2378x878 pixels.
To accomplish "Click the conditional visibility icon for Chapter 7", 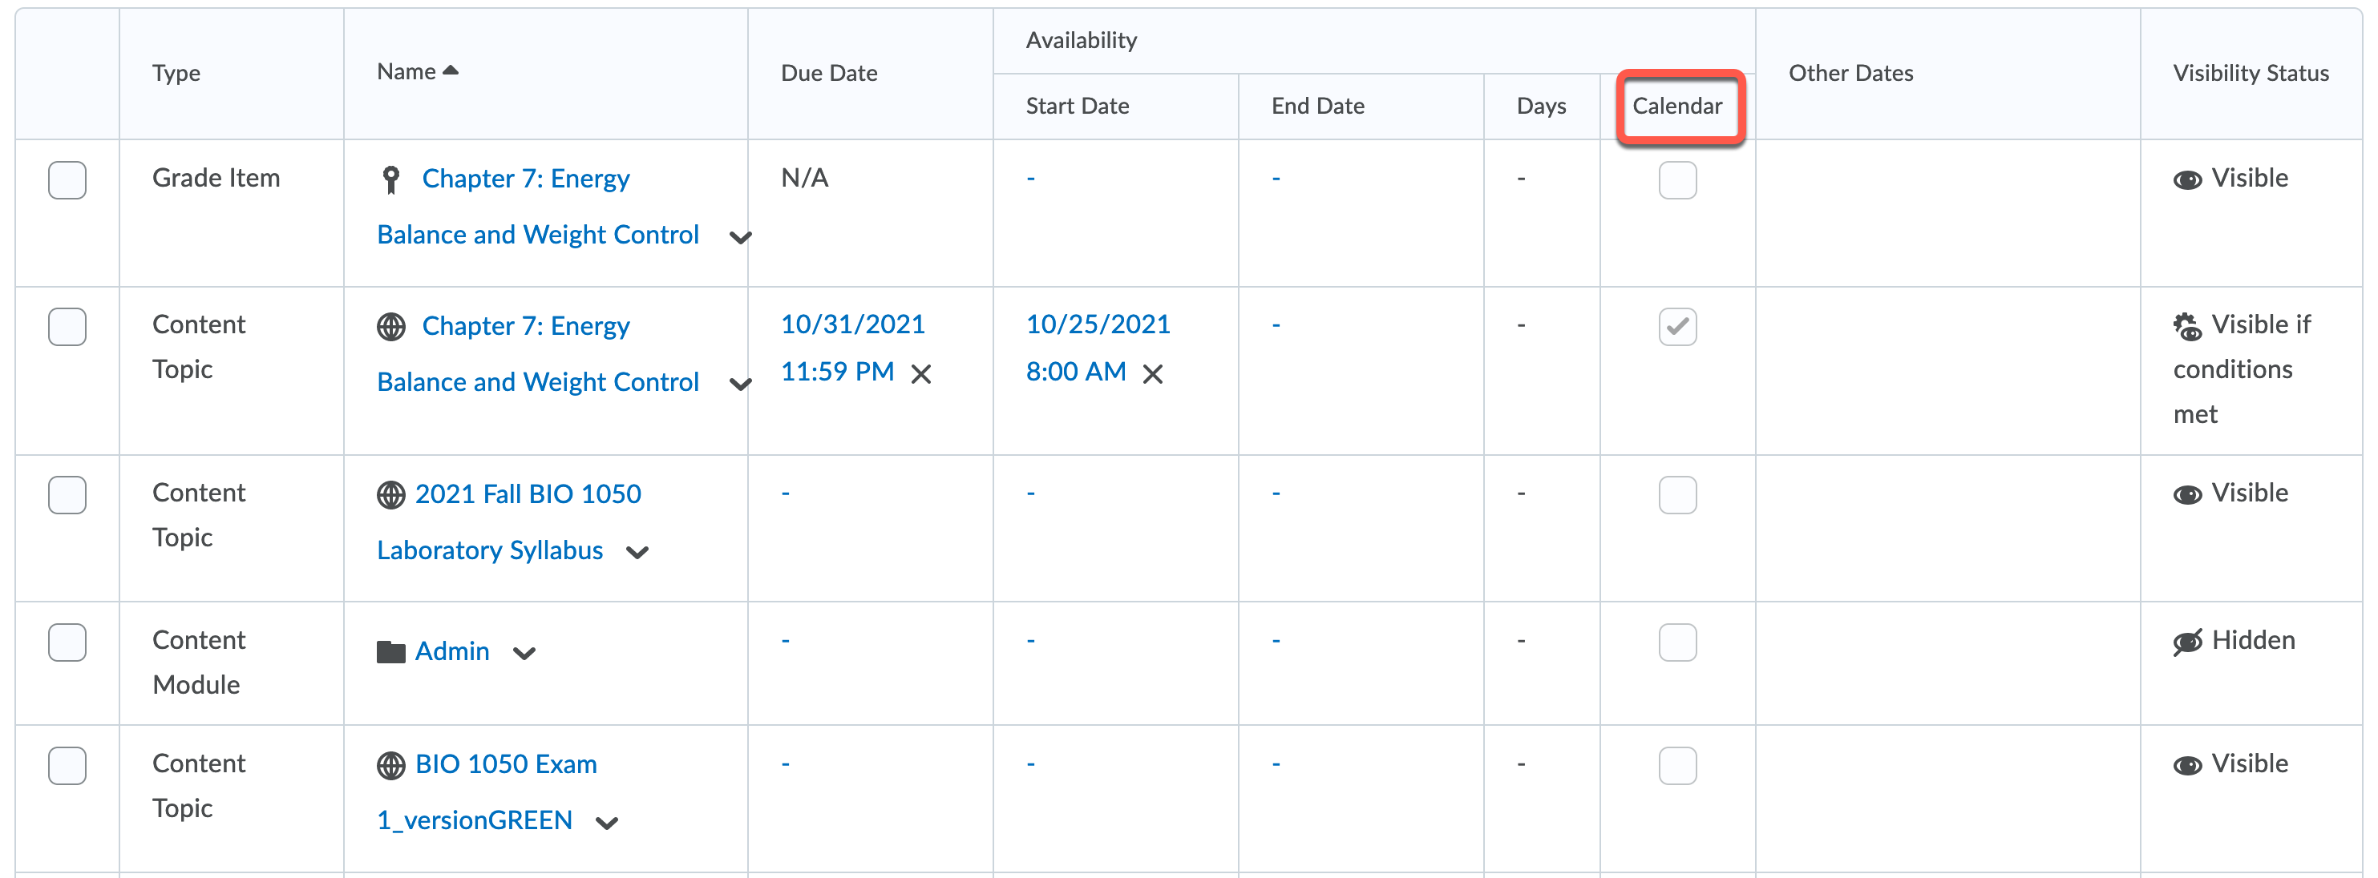I will coord(2187,327).
